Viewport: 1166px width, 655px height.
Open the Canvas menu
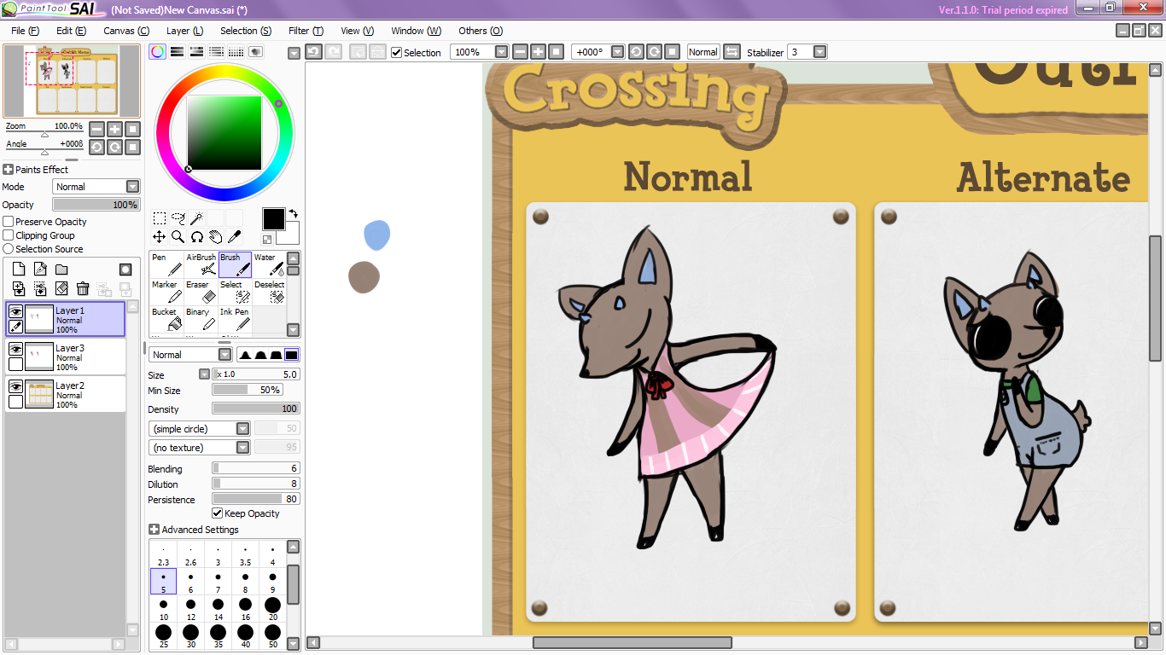point(125,31)
